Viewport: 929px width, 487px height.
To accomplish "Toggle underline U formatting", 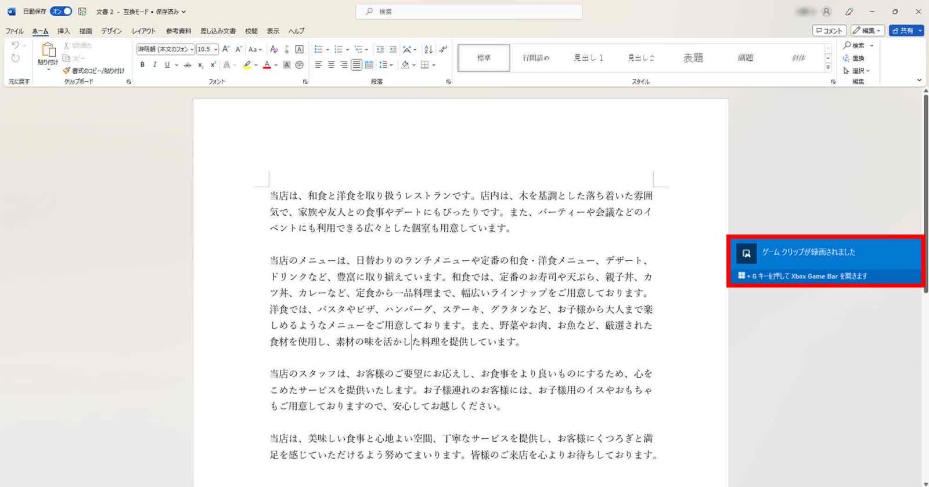I will coord(167,65).
